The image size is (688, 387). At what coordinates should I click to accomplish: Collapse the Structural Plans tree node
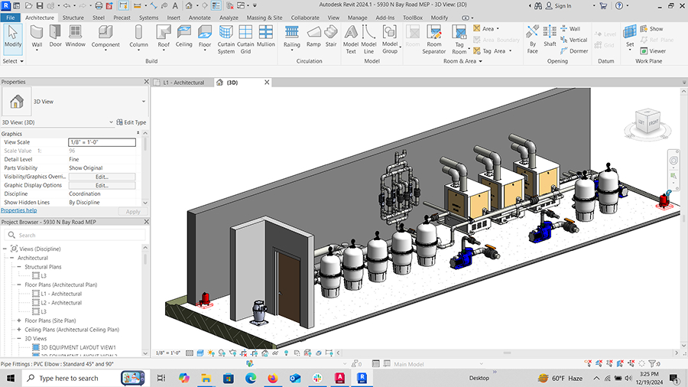pyautogui.click(x=19, y=267)
